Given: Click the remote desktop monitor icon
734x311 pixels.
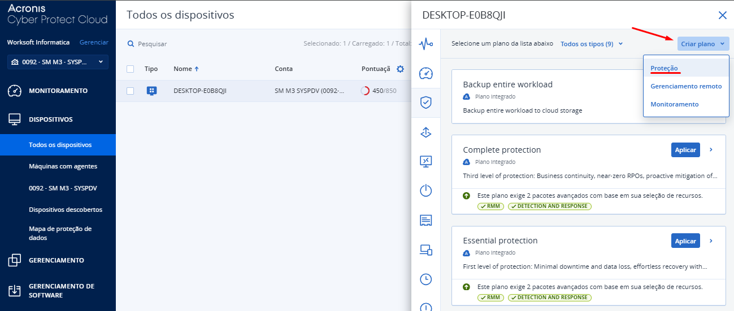Looking at the screenshot, I should [x=426, y=161].
